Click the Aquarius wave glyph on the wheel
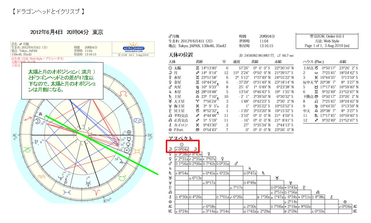 point(42,176)
